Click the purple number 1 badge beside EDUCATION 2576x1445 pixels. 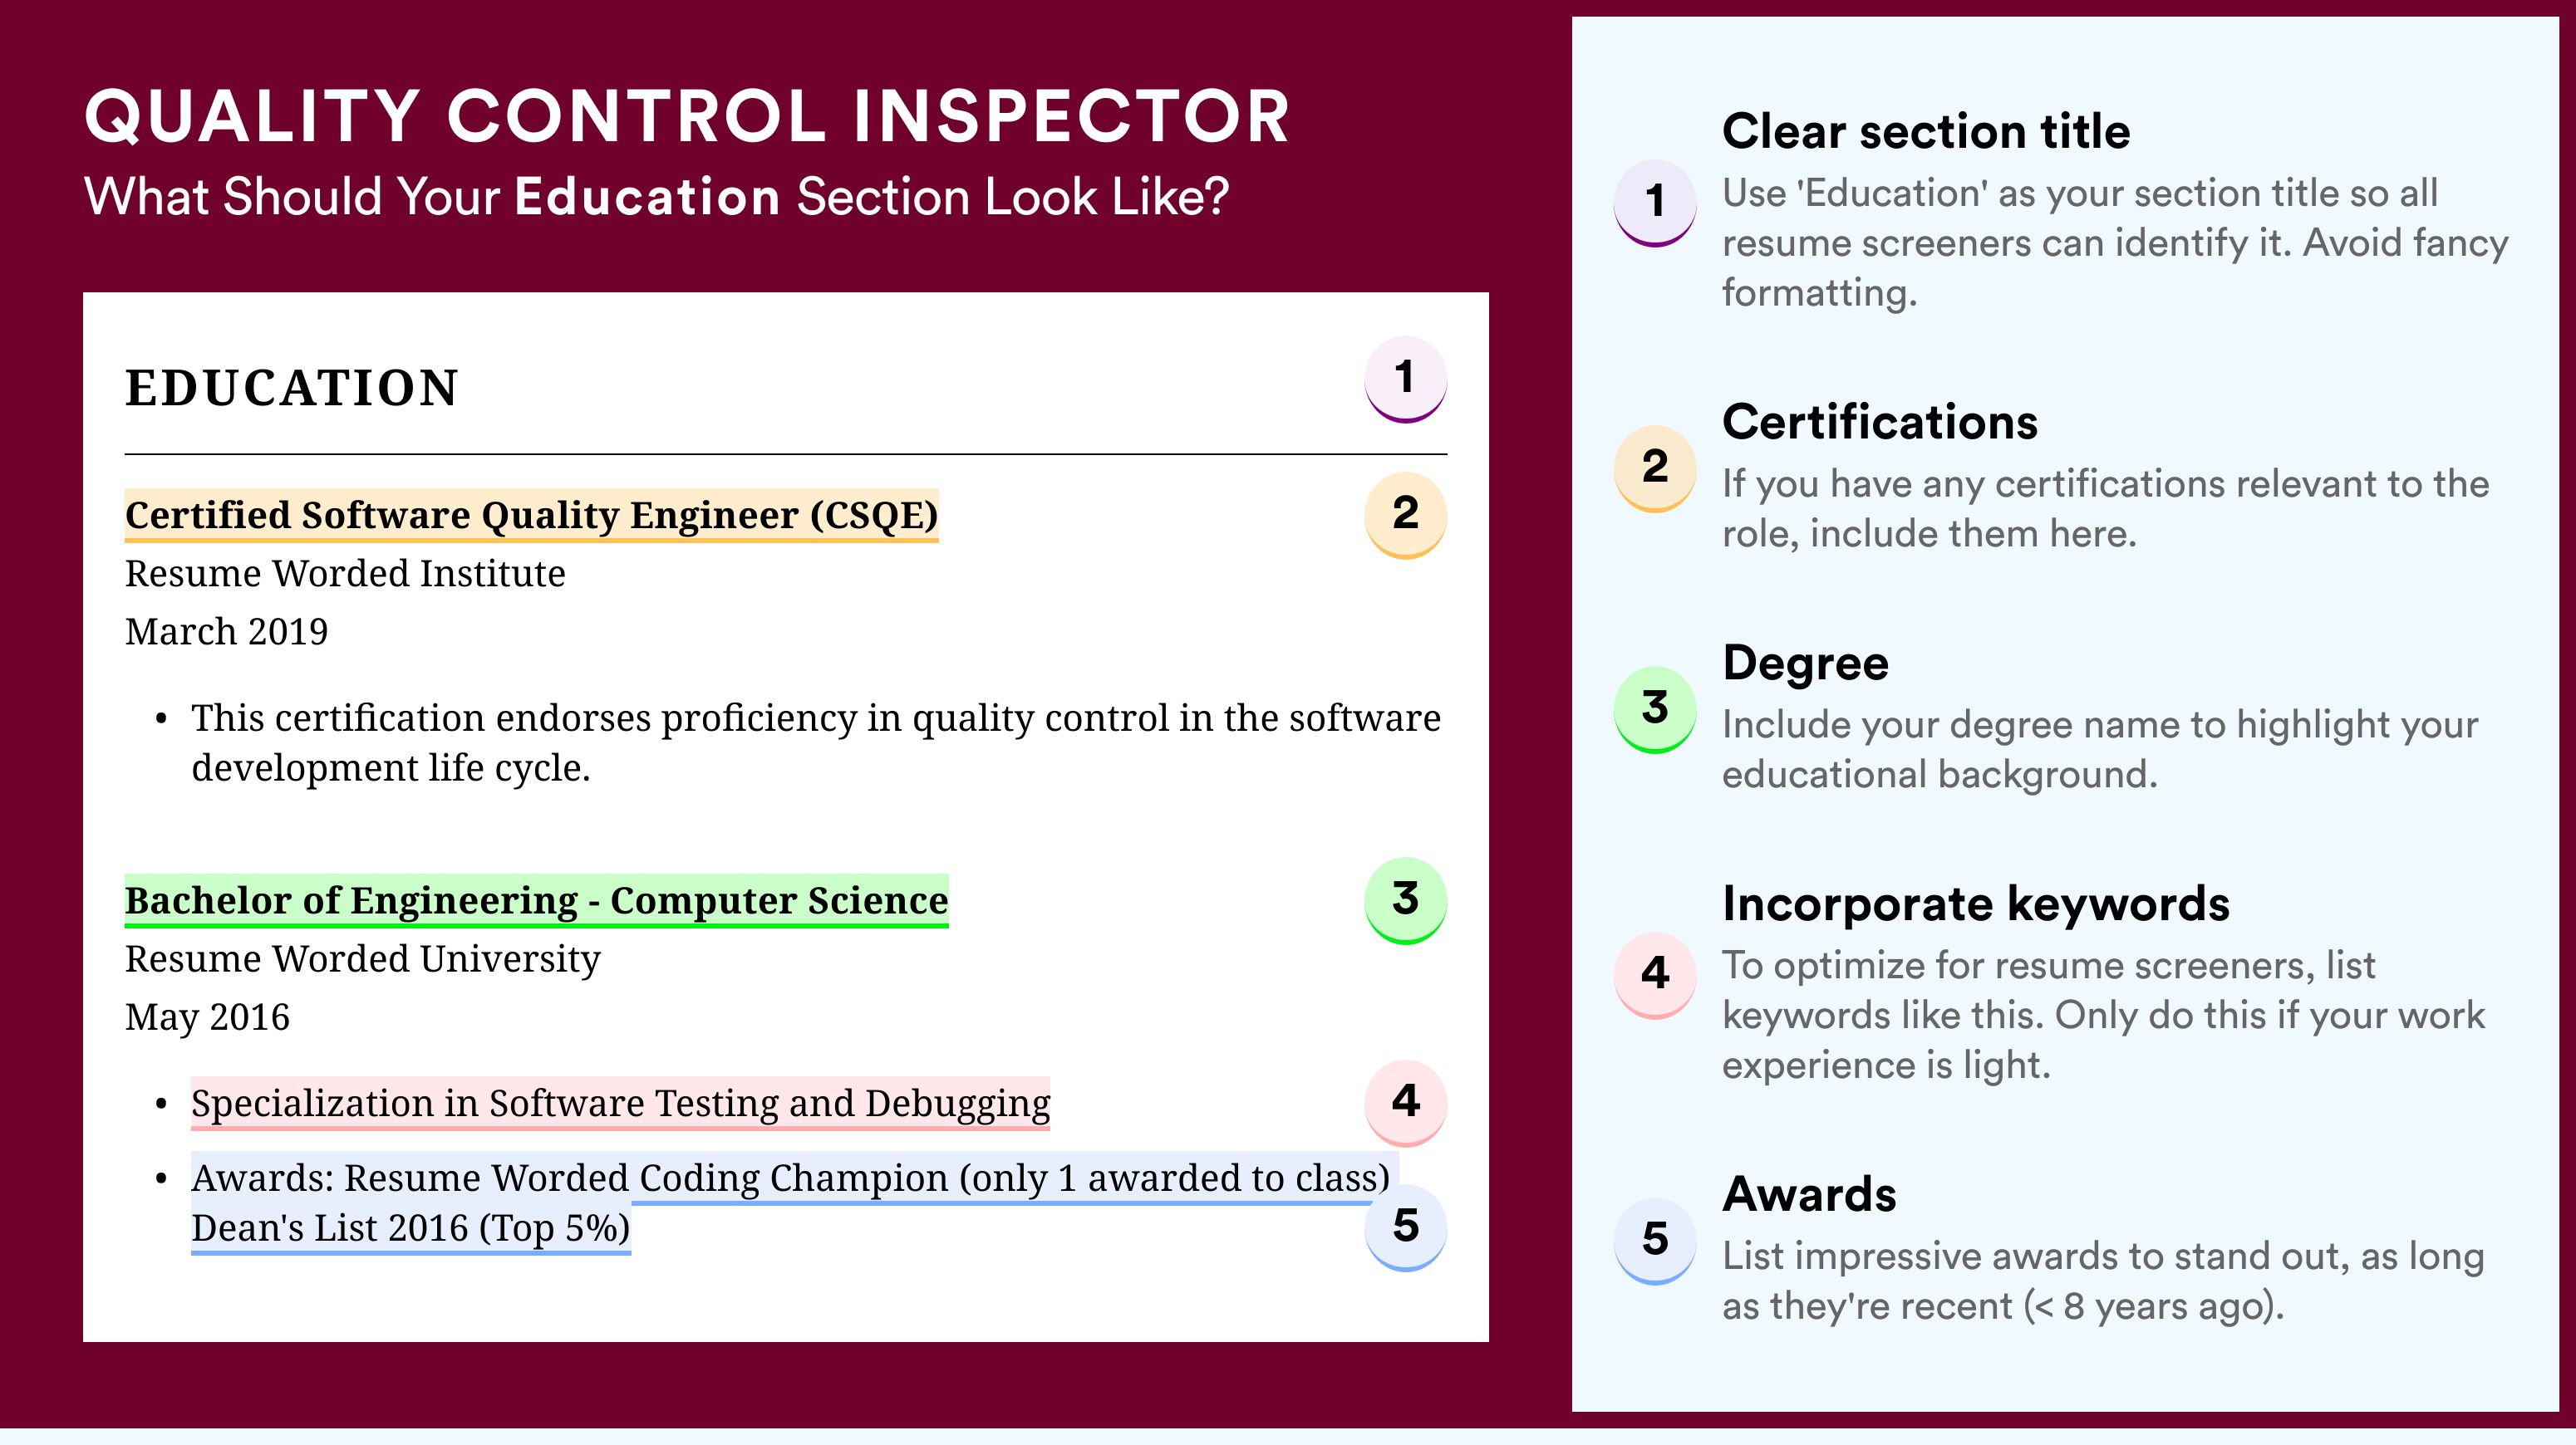pyautogui.click(x=1405, y=379)
